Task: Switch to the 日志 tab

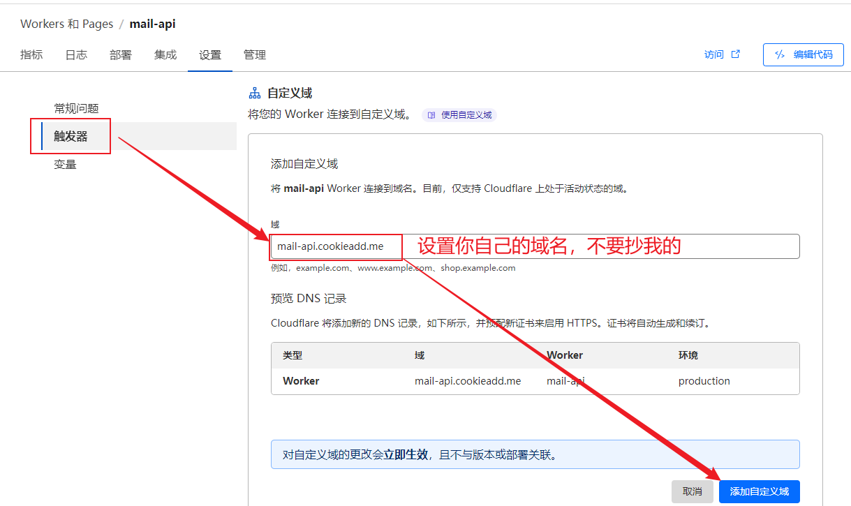Action: (76, 55)
